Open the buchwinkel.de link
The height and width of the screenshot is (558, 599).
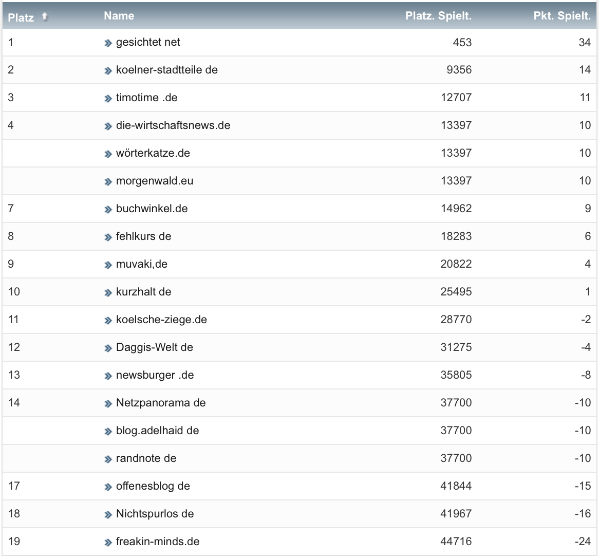pos(152,208)
